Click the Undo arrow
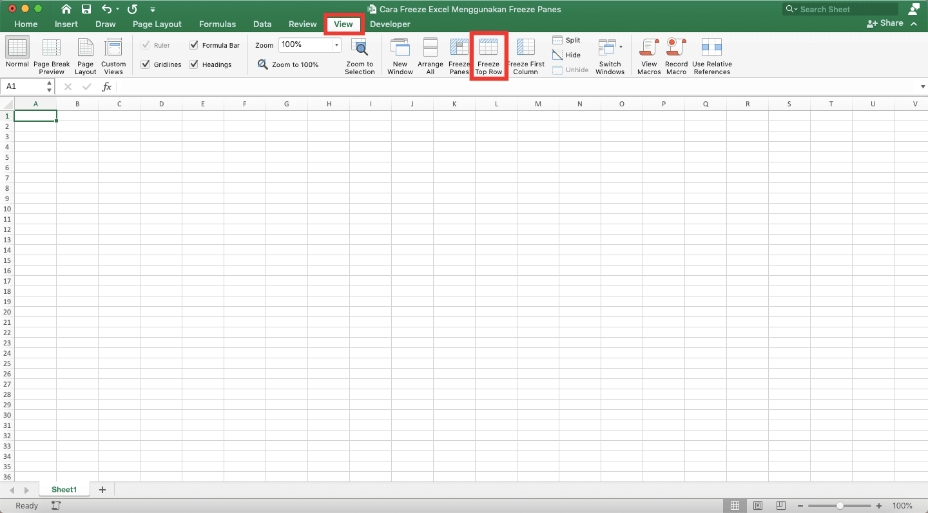The image size is (928, 513). [x=107, y=9]
